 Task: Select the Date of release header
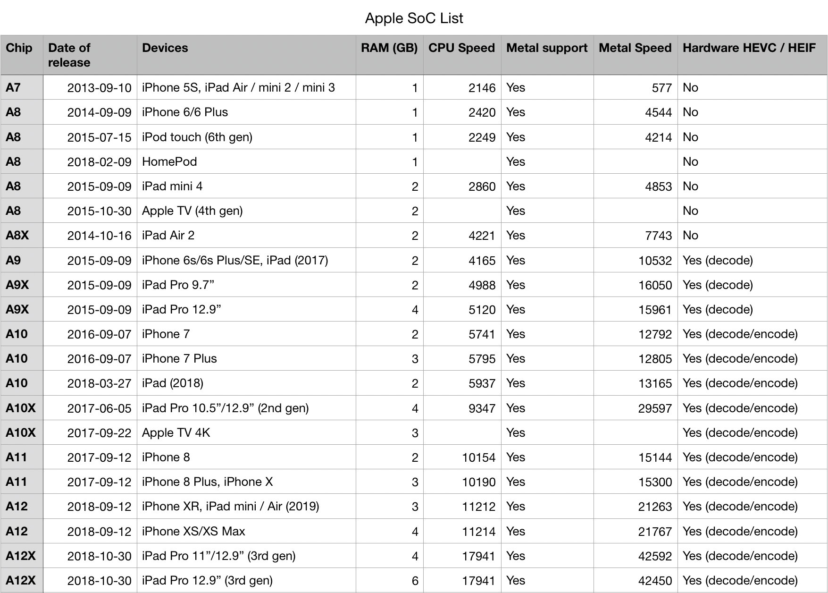[x=90, y=55]
